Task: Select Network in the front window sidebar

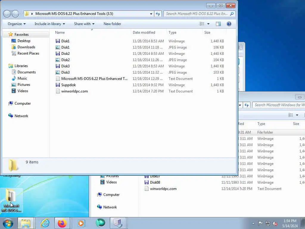Action: pos(21,116)
